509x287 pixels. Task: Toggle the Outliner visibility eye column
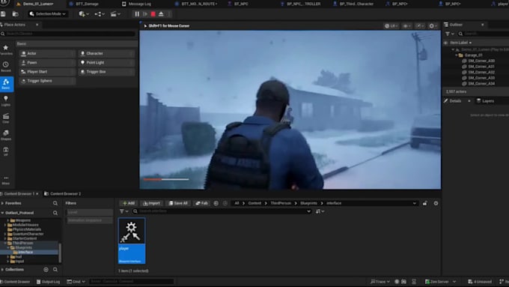pyautogui.click(x=445, y=43)
